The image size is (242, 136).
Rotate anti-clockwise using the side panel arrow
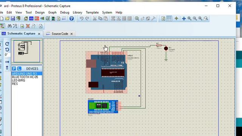7,49
